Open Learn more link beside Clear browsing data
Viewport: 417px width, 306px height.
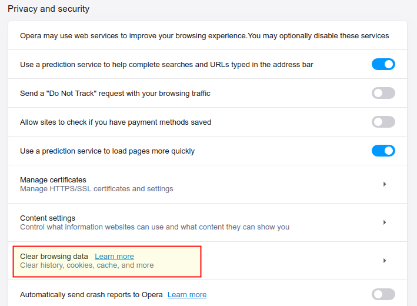pos(114,256)
